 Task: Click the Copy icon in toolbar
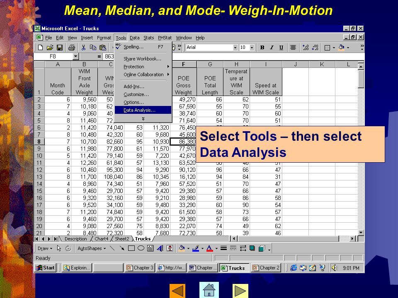pyautogui.click(x=93, y=47)
